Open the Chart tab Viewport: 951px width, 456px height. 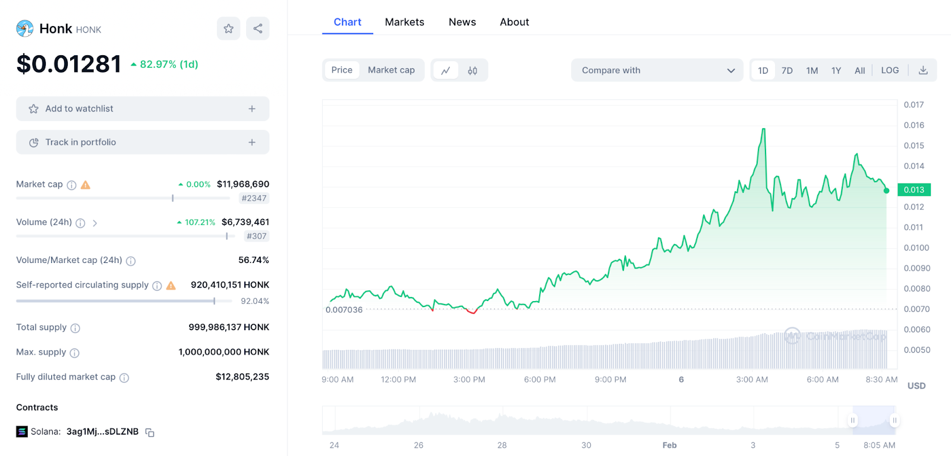tap(348, 22)
